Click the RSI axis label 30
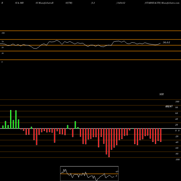This screenshot has width=181, height=181. [3, 53]
